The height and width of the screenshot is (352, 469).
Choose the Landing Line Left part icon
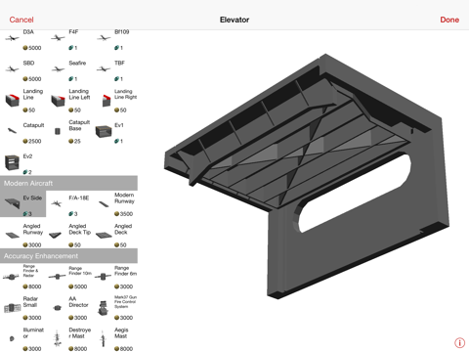click(58, 101)
